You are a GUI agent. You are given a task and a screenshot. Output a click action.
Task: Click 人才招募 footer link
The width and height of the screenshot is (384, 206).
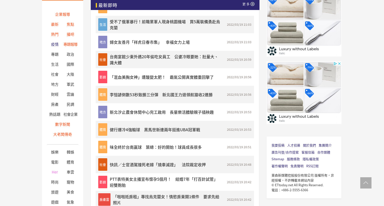point(294,145)
